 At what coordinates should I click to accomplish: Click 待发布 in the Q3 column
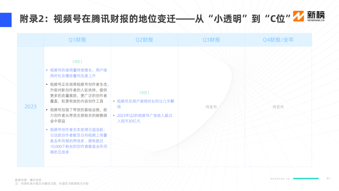(211, 107)
